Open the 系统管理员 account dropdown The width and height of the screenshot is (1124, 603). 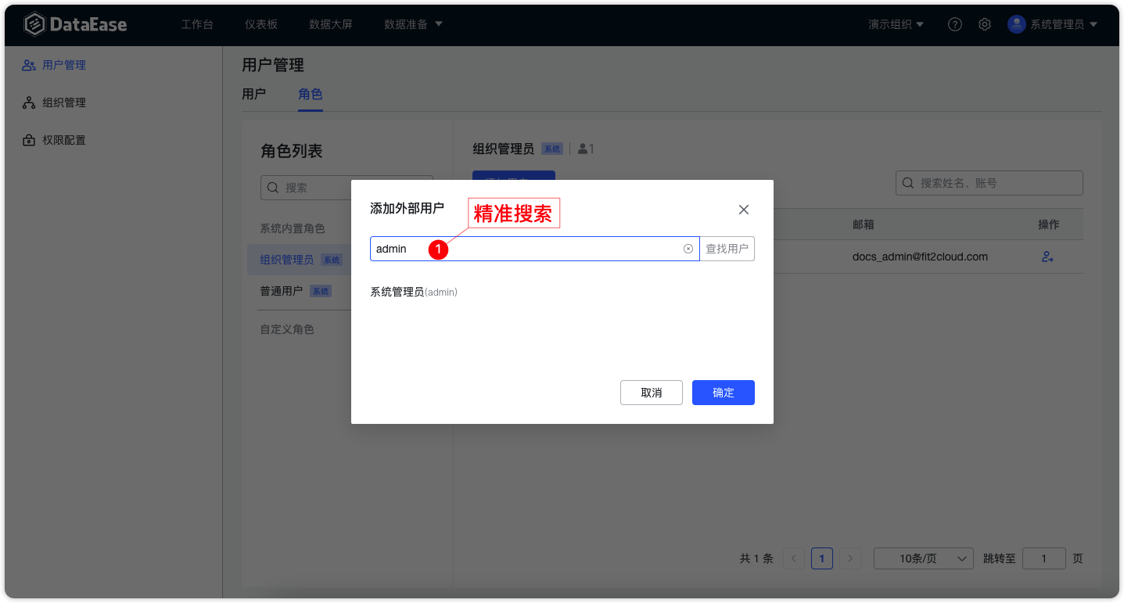[x=1053, y=24]
